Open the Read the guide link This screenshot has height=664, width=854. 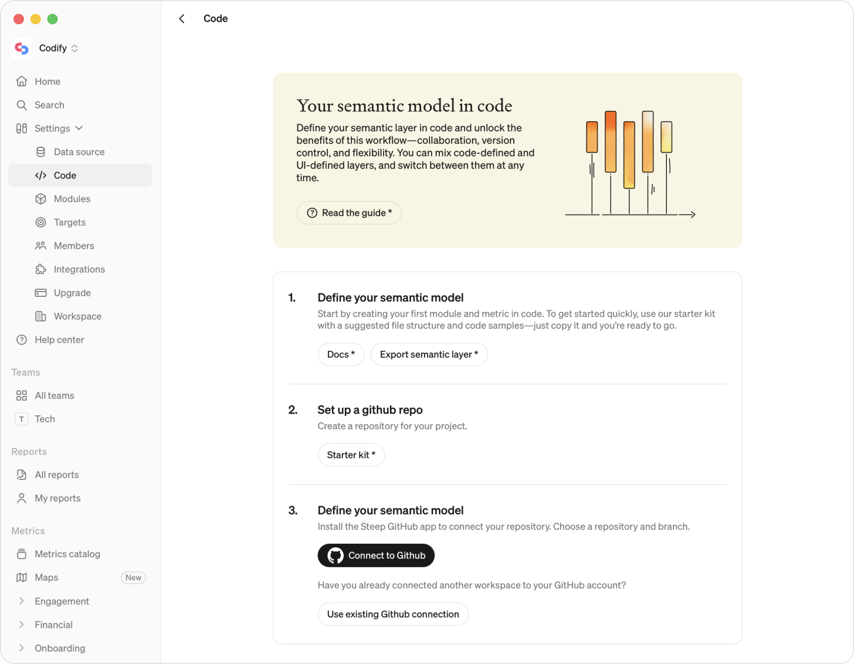pos(348,212)
